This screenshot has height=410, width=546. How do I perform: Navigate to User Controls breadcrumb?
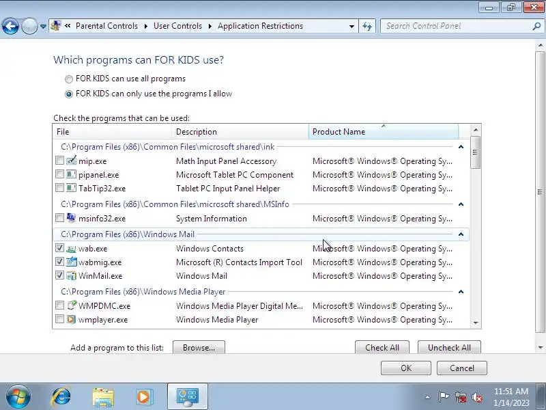(177, 26)
